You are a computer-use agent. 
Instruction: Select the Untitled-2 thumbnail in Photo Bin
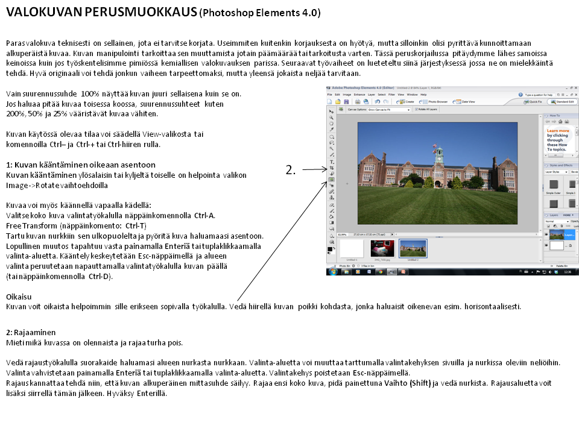[413, 249]
